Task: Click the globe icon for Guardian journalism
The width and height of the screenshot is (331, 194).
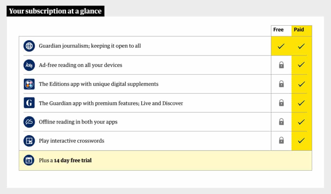Action: pyautogui.click(x=29, y=46)
